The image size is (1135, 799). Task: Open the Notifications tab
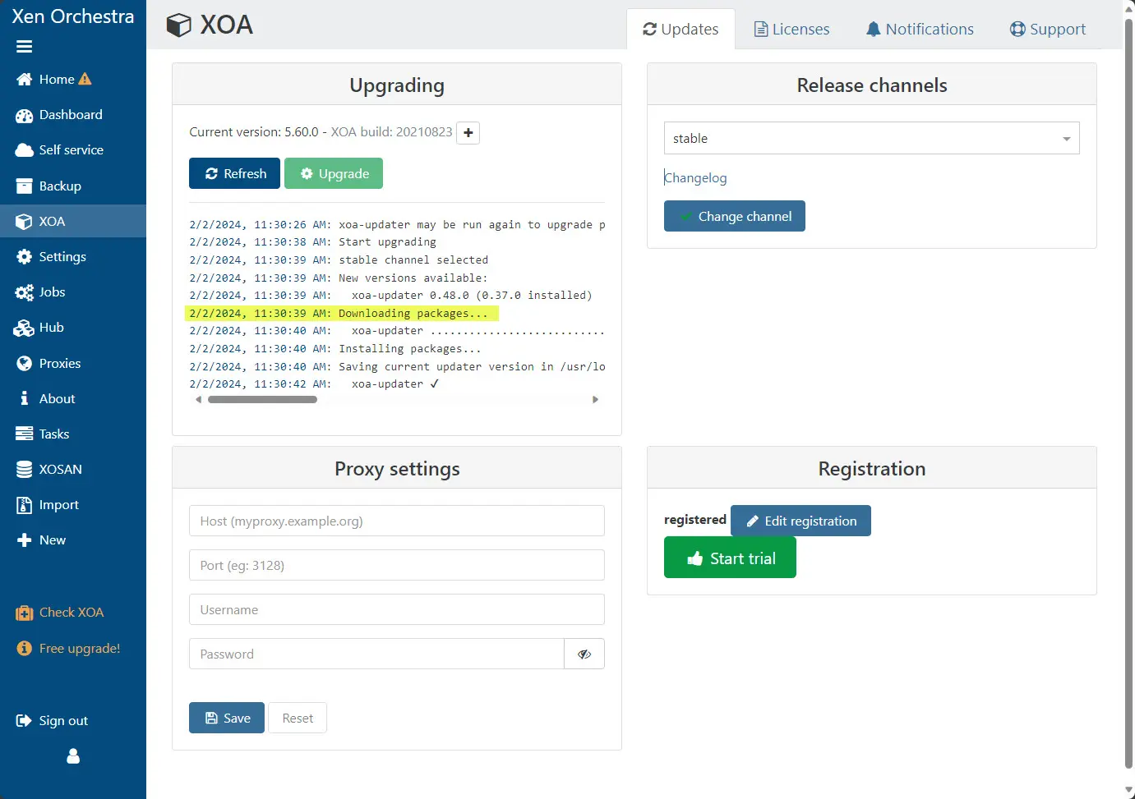[920, 30]
